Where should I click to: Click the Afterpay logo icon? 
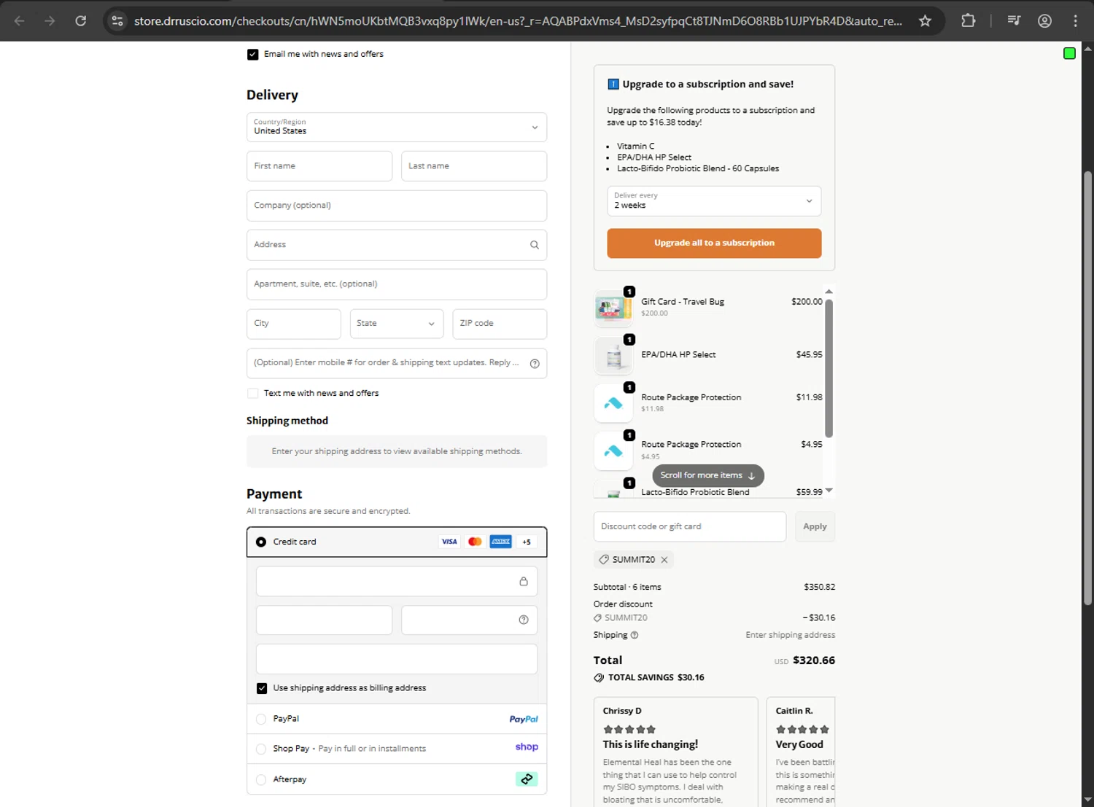(527, 779)
